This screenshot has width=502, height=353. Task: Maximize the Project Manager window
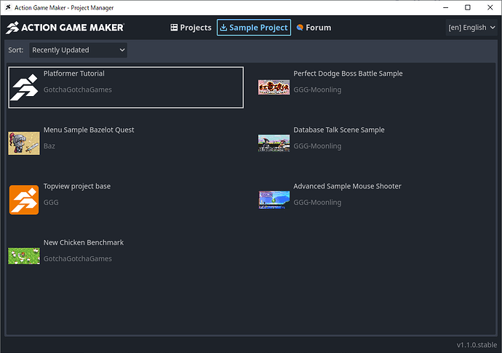point(452,7)
